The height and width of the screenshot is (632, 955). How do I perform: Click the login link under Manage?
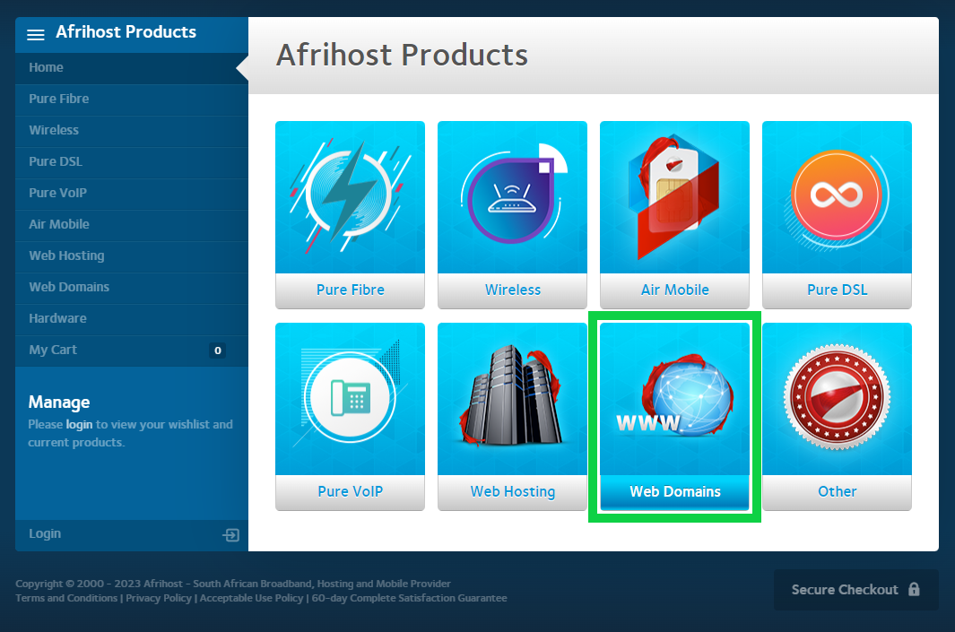click(x=79, y=425)
